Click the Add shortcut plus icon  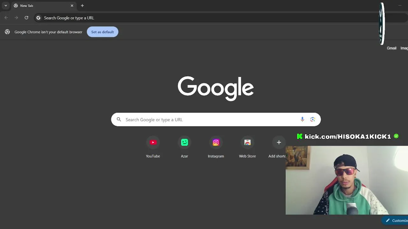click(x=279, y=142)
